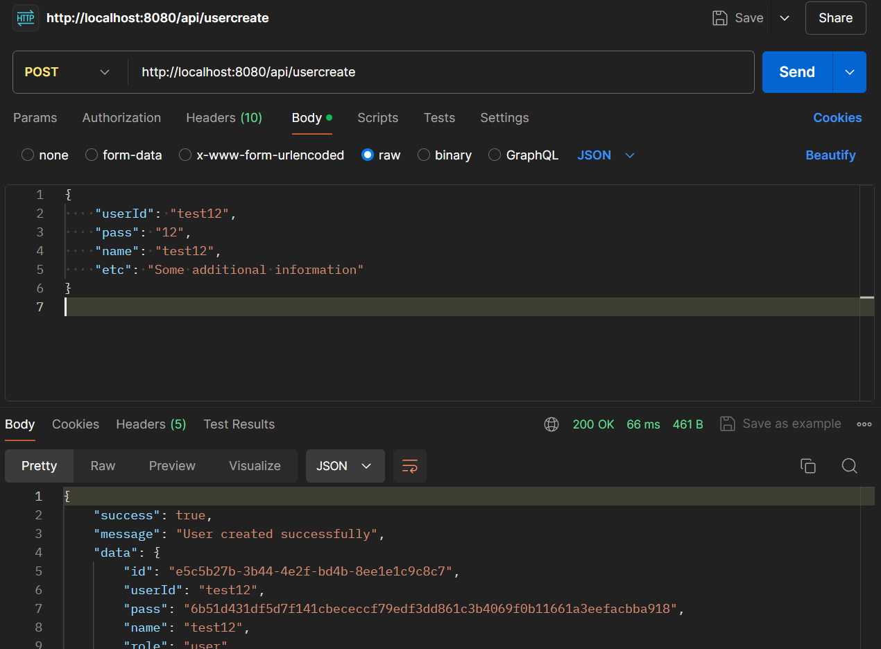
Task: Select the binary radio button
Action: pos(424,155)
